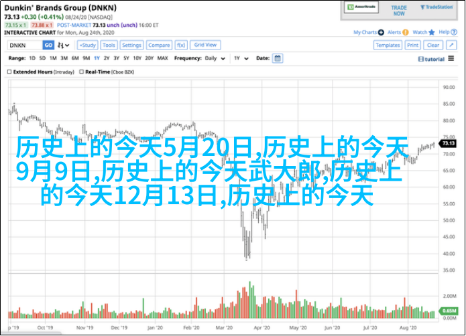The image size is (466, 336).
Task: Select the 5Y range option
Action: pyautogui.click(x=125, y=58)
